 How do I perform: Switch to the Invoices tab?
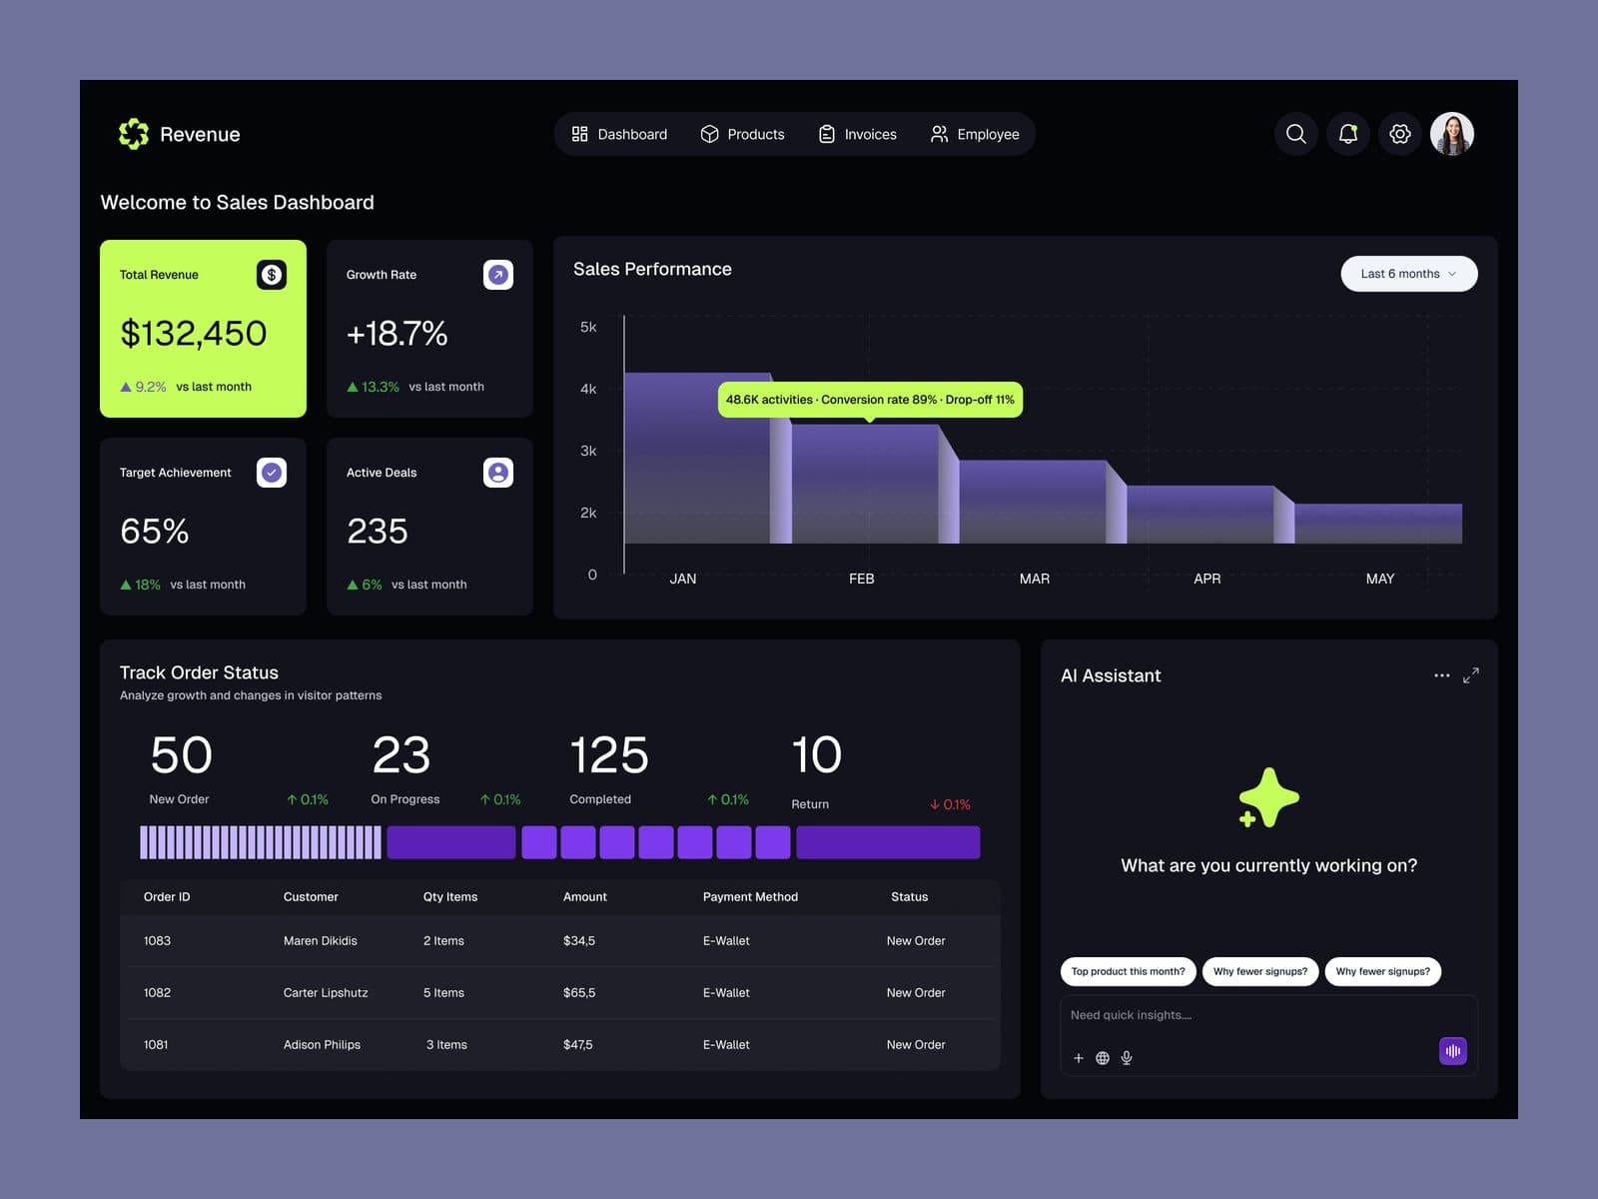(858, 134)
